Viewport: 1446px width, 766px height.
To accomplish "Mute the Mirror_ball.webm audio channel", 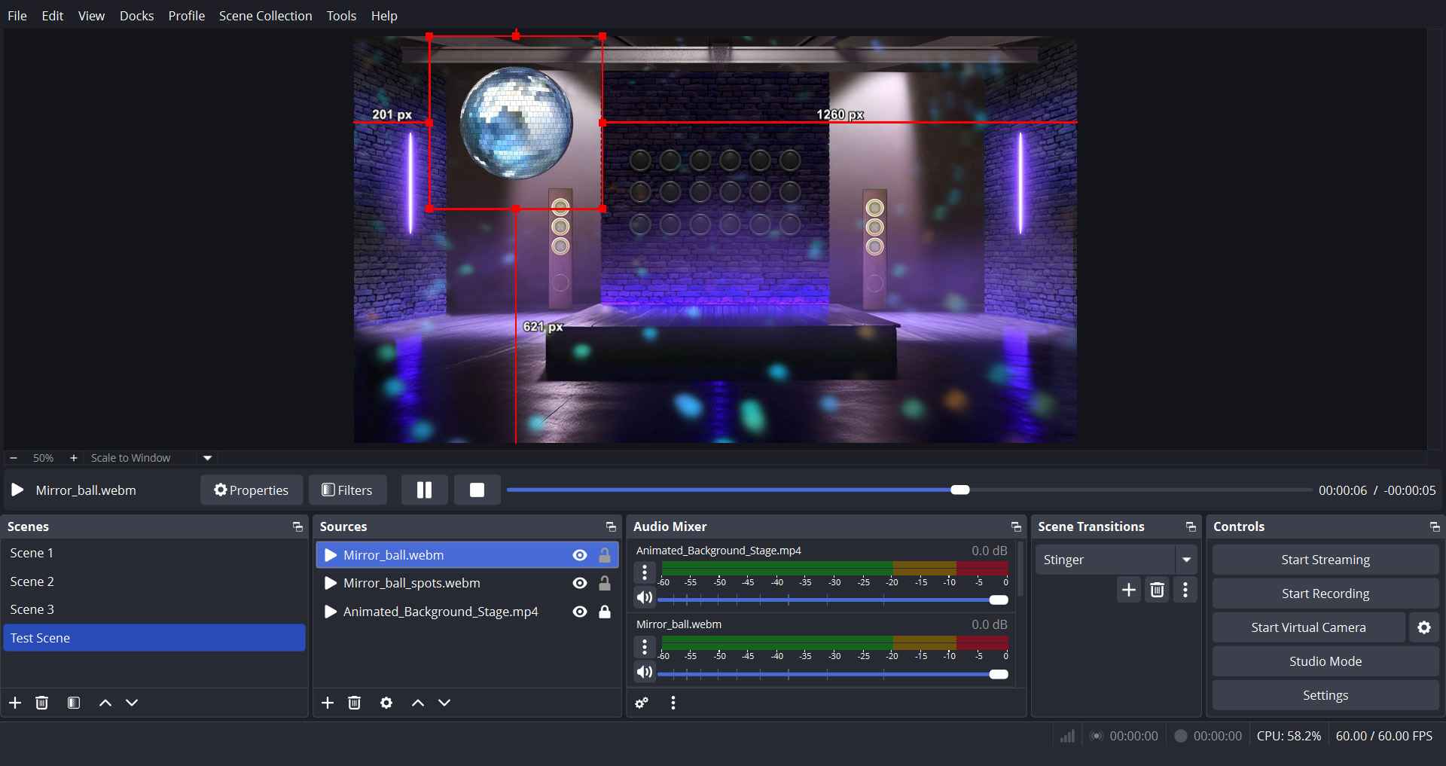I will tap(645, 672).
